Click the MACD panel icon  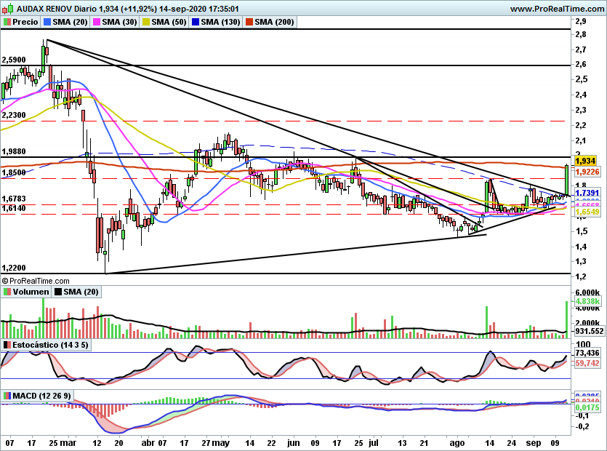click(9, 396)
